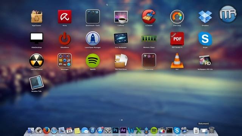Viewport: 242px width, 136px height.
Task: Restore the minimized Dokument1 window
Action: (204, 131)
